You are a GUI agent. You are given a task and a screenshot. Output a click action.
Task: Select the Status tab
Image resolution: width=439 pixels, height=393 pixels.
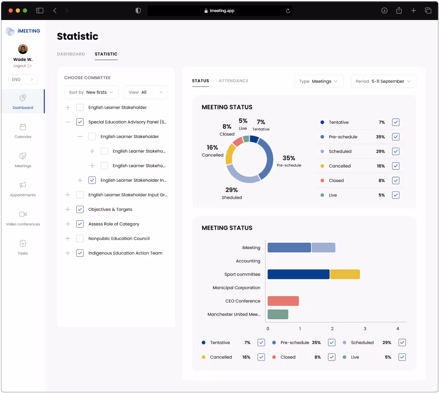tap(201, 81)
